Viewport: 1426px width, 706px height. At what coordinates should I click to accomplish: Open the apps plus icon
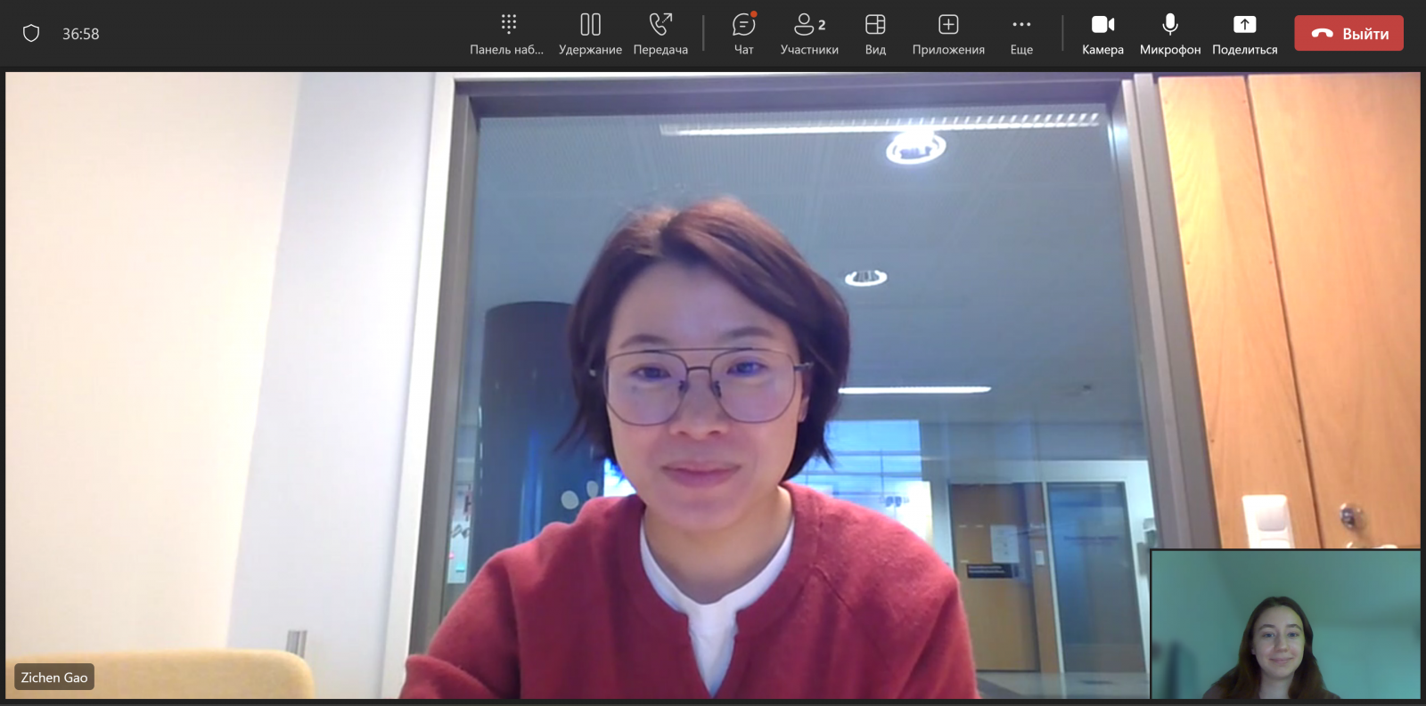click(x=948, y=24)
